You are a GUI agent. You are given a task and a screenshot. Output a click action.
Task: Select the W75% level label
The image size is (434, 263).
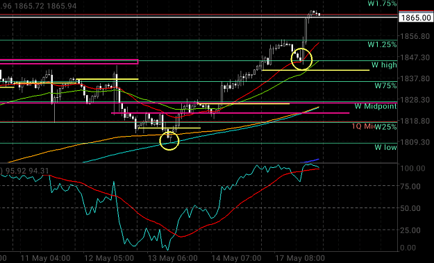[386, 86]
